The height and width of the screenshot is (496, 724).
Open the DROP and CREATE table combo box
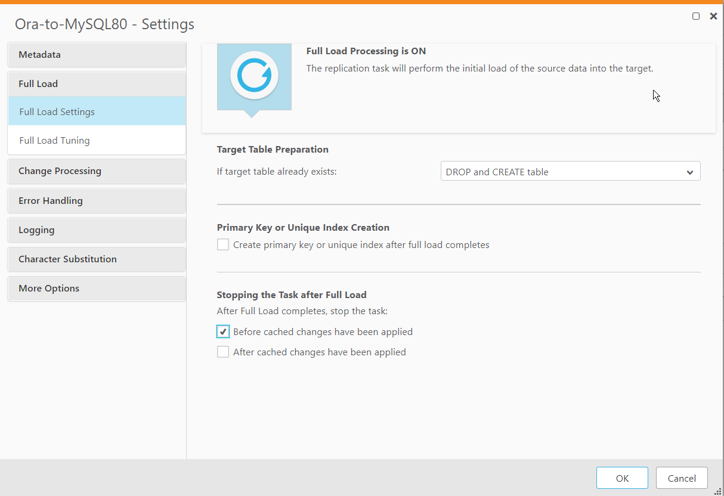tap(564, 172)
